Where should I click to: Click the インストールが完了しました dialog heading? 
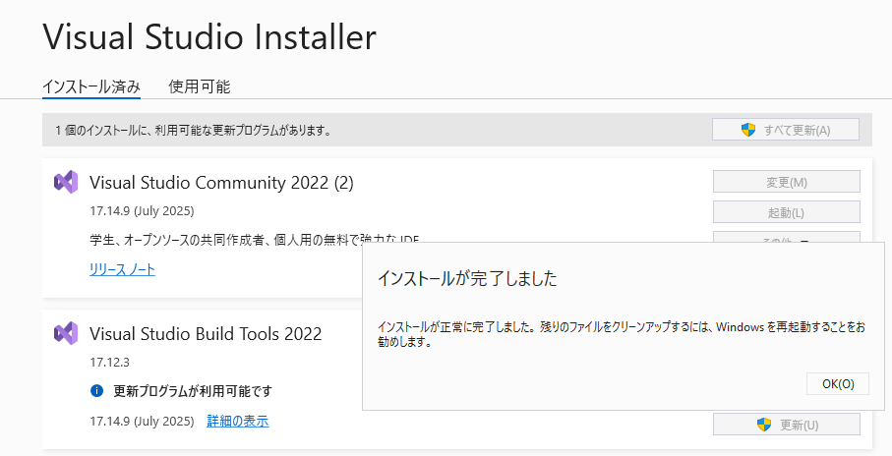pyautogui.click(x=467, y=278)
